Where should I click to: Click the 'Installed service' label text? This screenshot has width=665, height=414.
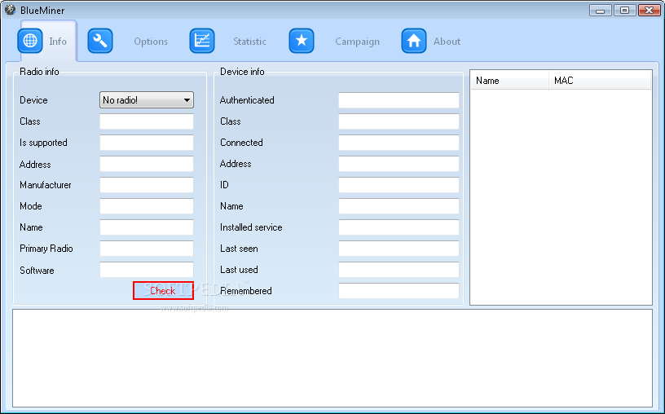(x=251, y=227)
